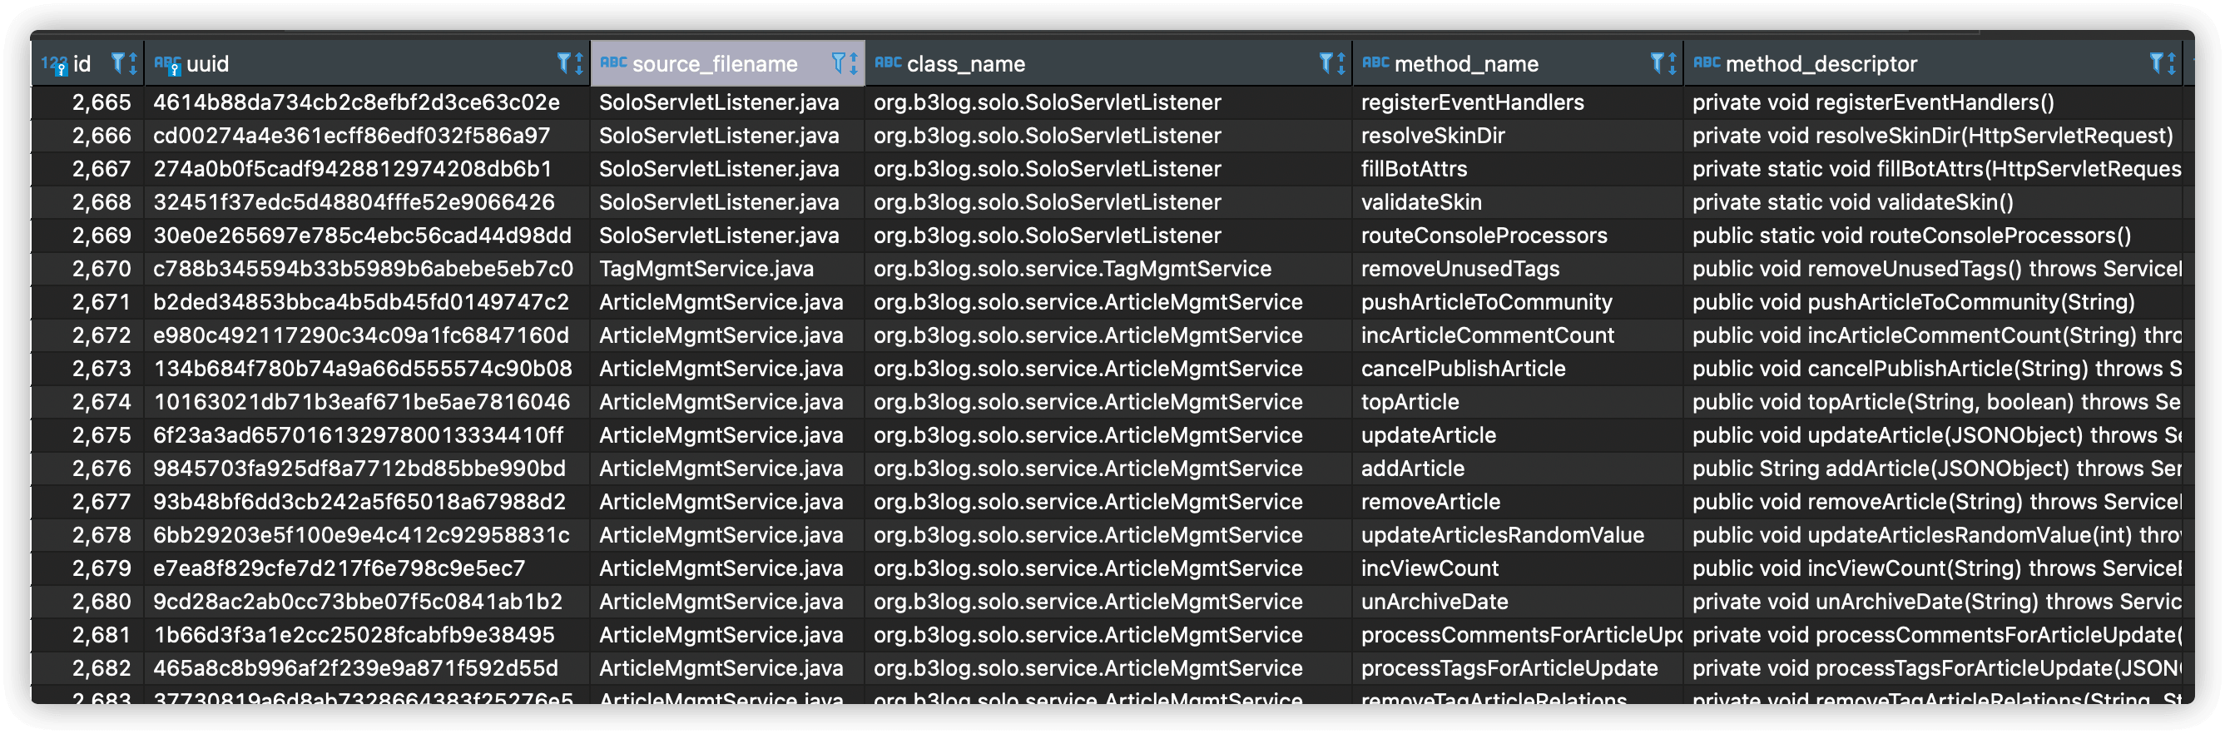Select the uuid column header label
The height and width of the screenshot is (734, 2225).
tap(207, 64)
